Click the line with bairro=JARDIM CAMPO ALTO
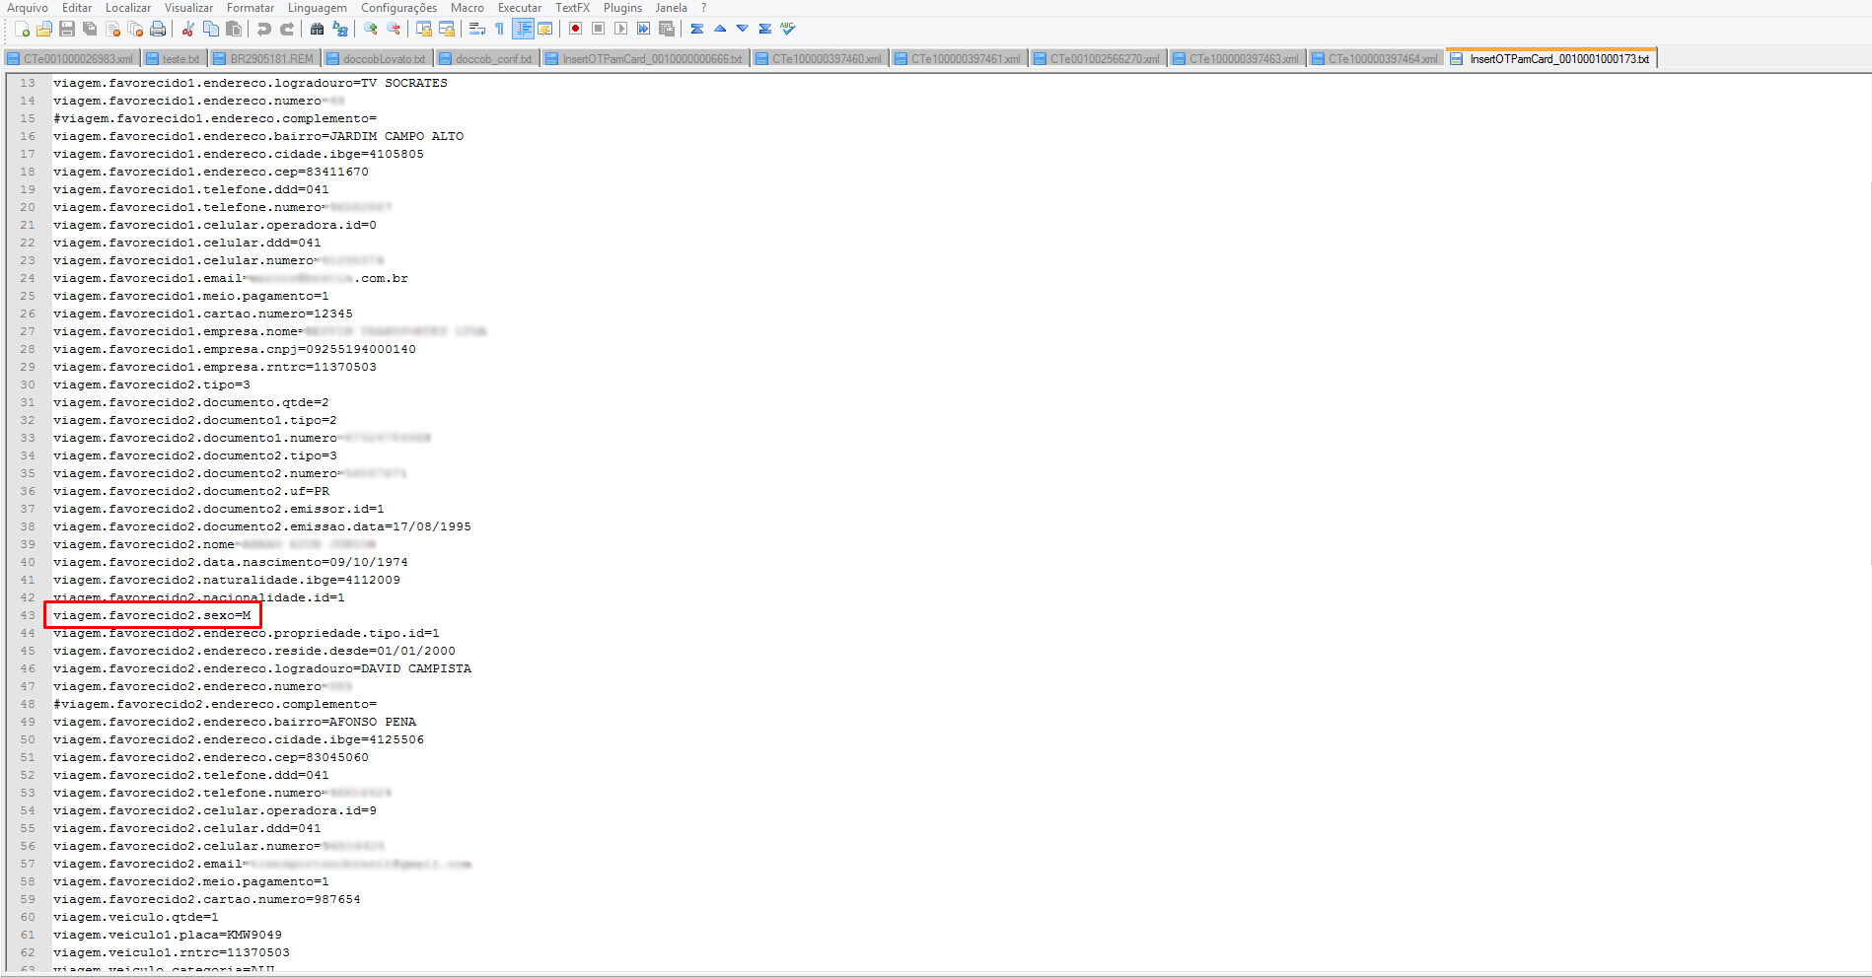The image size is (1872, 977). point(258,136)
